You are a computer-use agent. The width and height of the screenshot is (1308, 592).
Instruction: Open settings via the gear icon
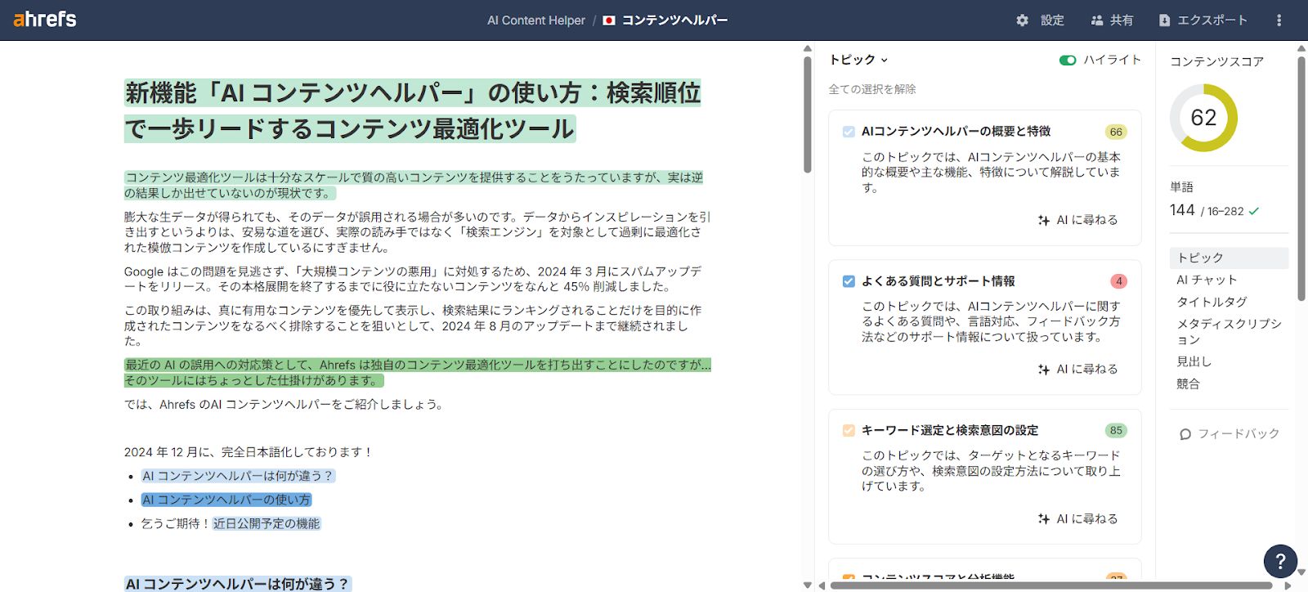1022,20
